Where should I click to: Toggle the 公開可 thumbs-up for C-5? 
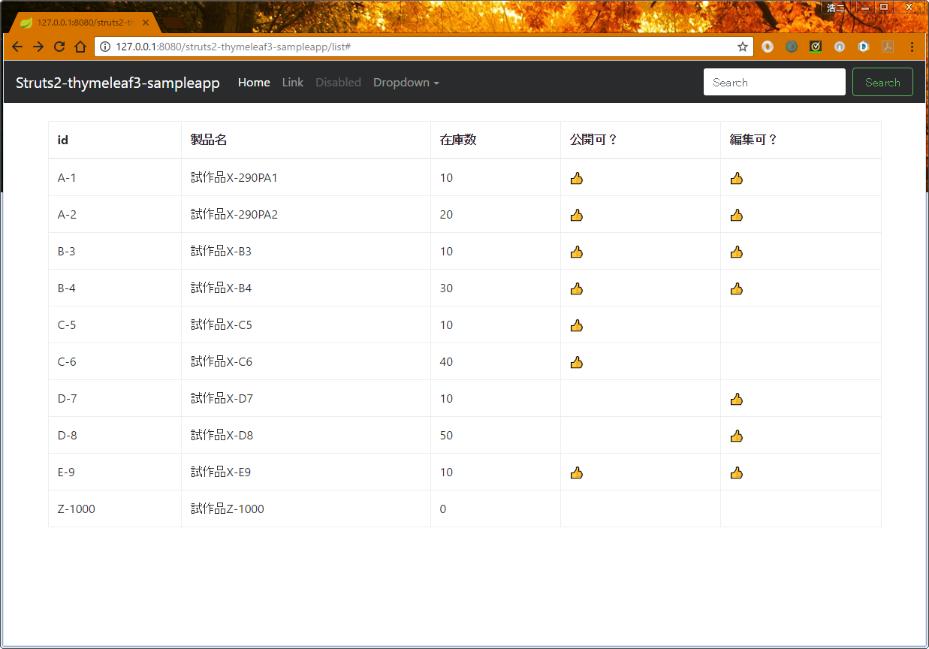577,325
